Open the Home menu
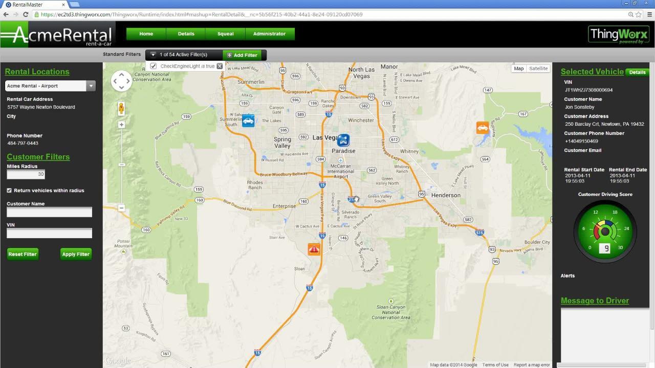 [146, 34]
